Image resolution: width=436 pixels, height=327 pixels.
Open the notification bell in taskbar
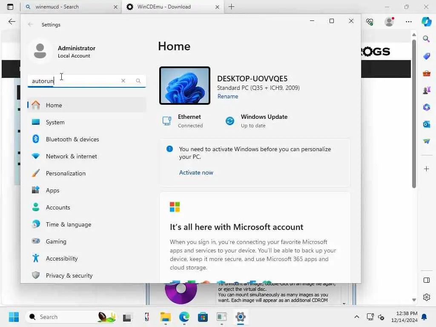pos(425,317)
